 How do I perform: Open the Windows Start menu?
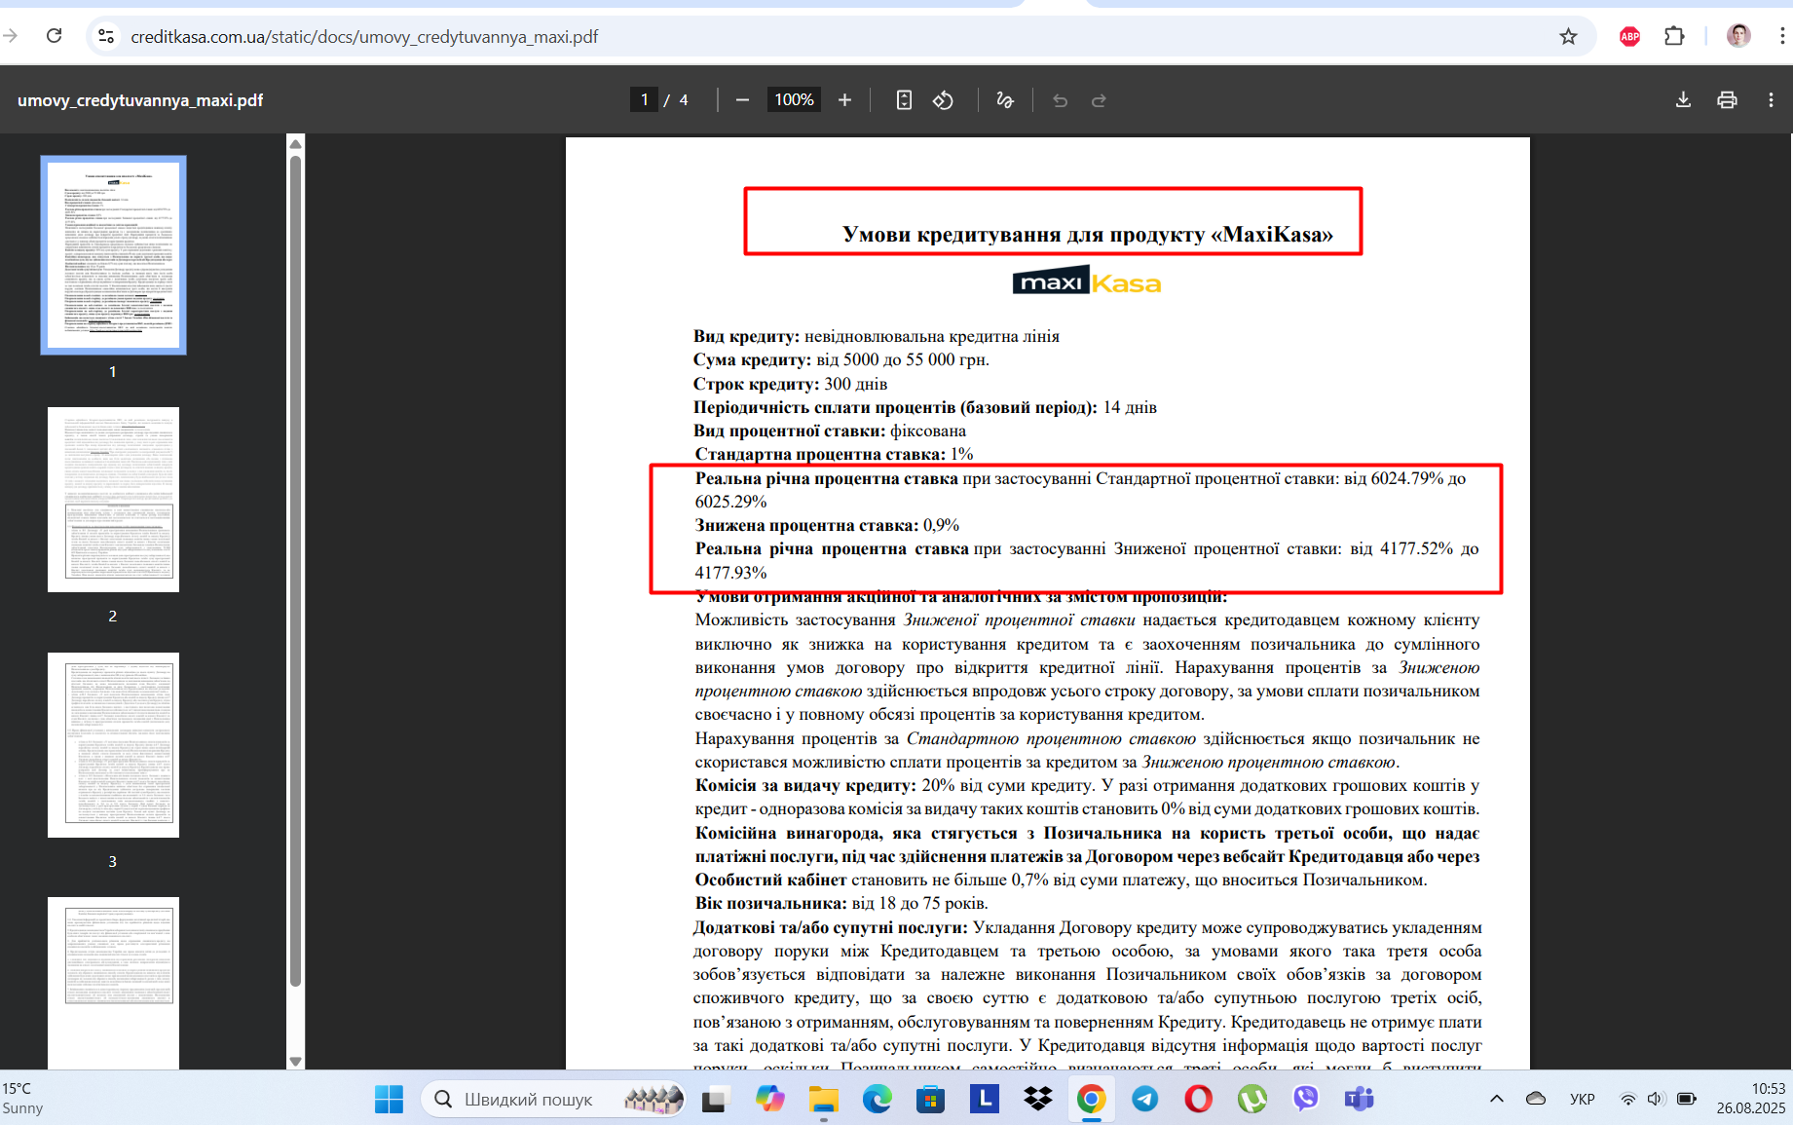pyautogui.click(x=389, y=1099)
